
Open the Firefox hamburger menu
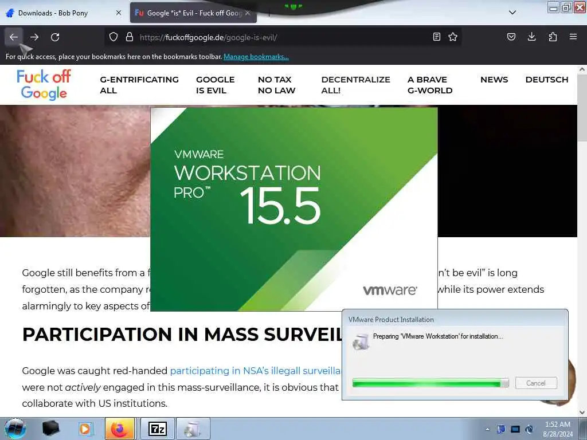(x=573, y=37)
